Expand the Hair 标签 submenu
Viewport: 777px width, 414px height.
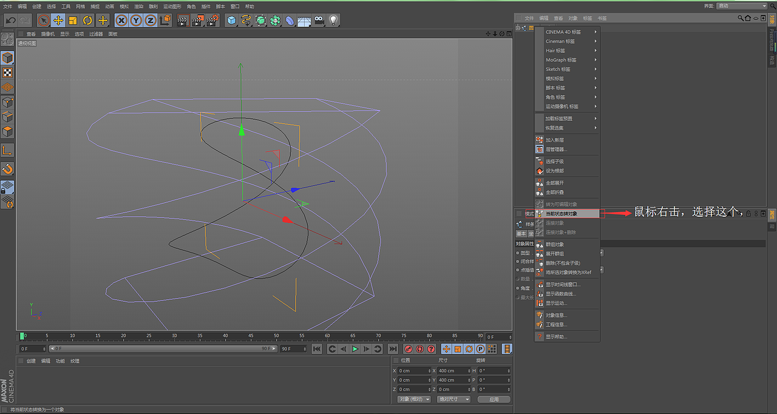[568, 50]
